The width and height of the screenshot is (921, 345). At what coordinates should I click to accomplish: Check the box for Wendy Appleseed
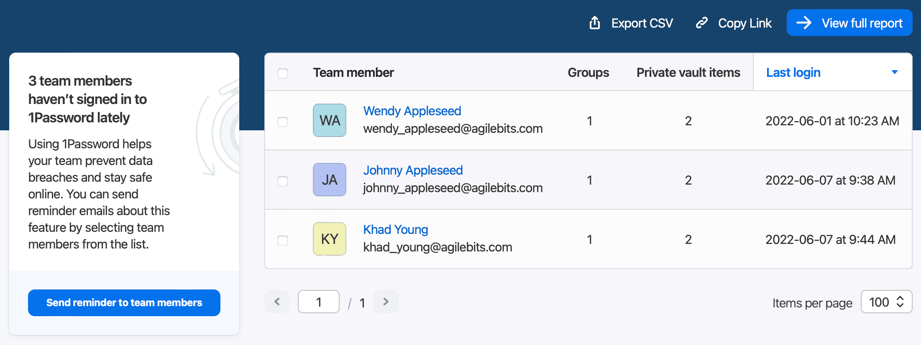point(283,122)
